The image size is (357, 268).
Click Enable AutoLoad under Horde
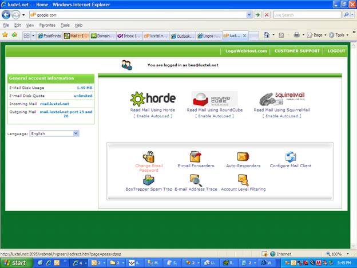pos(153,116)
